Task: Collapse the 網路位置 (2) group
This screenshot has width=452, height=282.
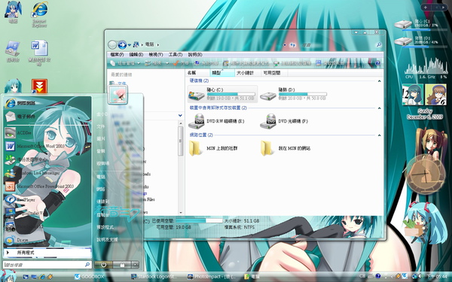Action: pyautogui.click(x=380, y=135)
